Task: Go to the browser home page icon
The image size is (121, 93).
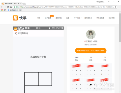Action: (x=11, y=7)
